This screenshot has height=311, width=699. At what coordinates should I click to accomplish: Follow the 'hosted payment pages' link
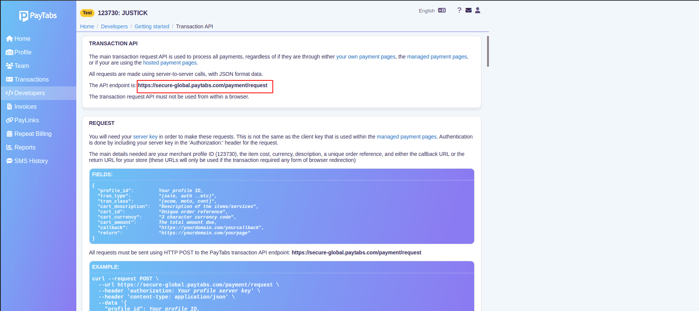pos(170,63)
